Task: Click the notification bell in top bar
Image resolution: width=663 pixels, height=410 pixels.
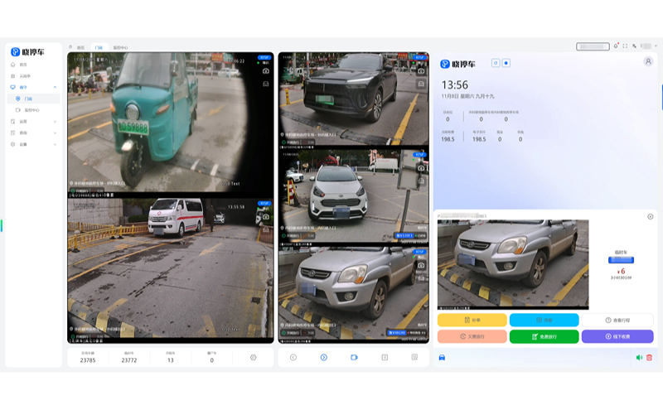Action: pos(616,46)
